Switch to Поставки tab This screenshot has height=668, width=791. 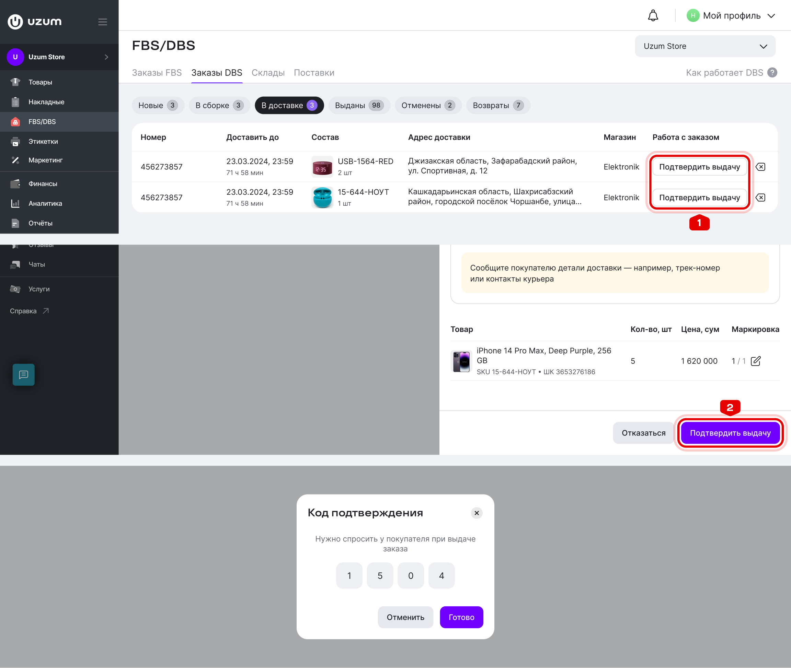point(314,73)
